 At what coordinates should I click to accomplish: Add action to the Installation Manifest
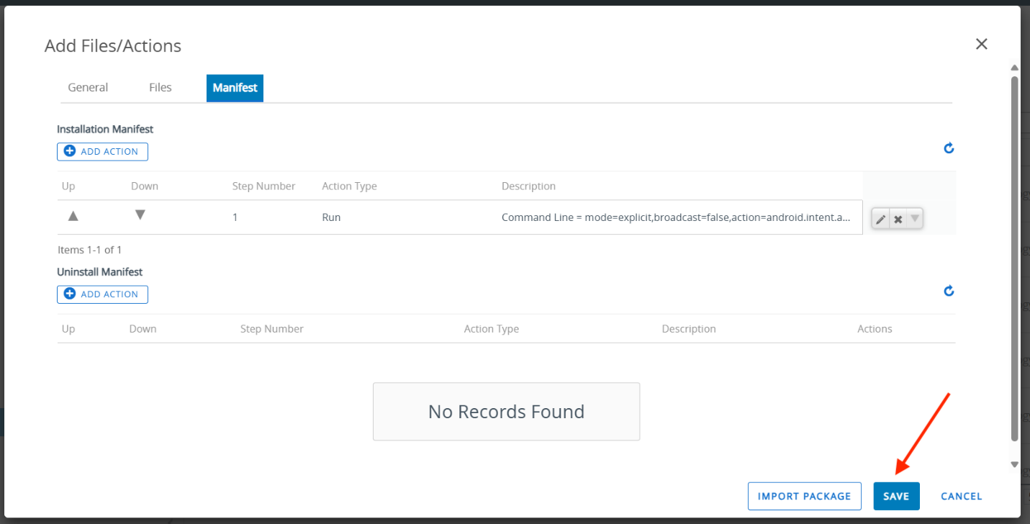click(x=102, y=152)
